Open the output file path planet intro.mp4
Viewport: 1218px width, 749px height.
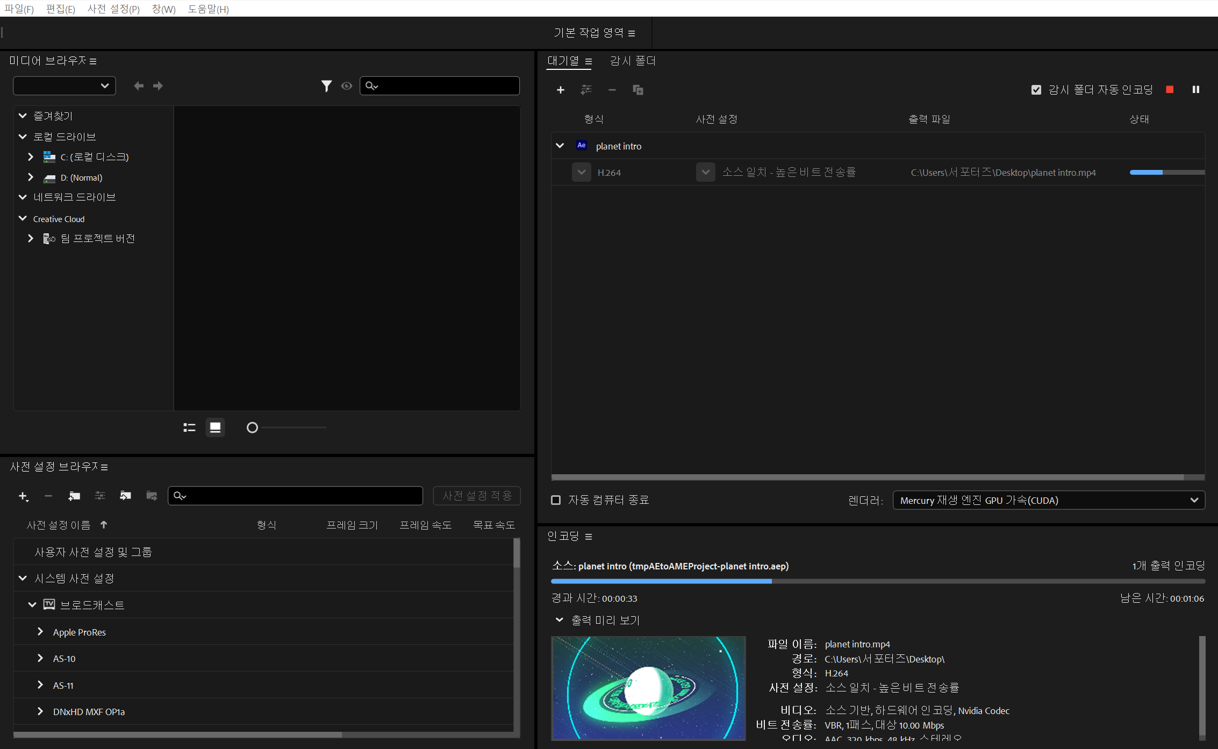click(x=1003, y=173)
